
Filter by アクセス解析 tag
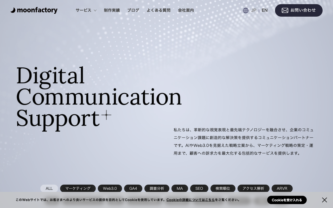(x=253, y=188)
